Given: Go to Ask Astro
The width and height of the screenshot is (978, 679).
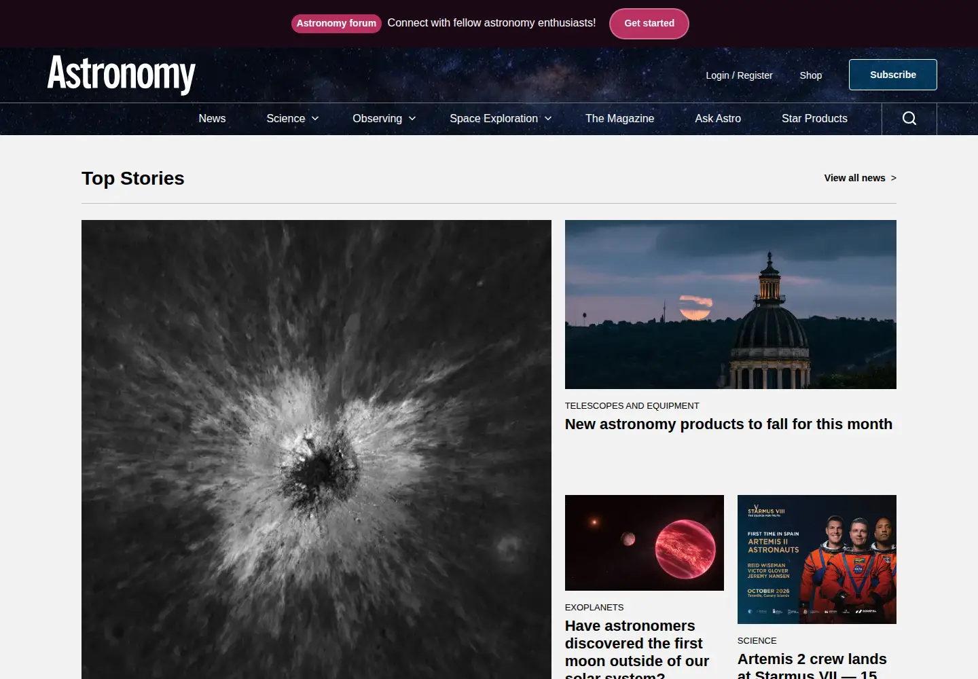Looking at the screenshot, I should tap(718, 119).
